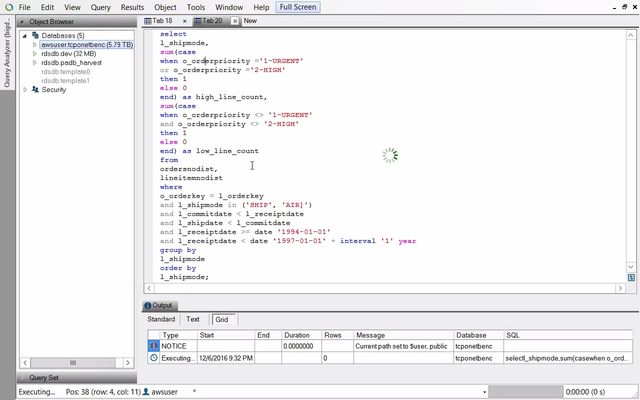Open the Query menu
Image resolution: width=640 pixels, height=400 pixels.
tap(100, 7)
